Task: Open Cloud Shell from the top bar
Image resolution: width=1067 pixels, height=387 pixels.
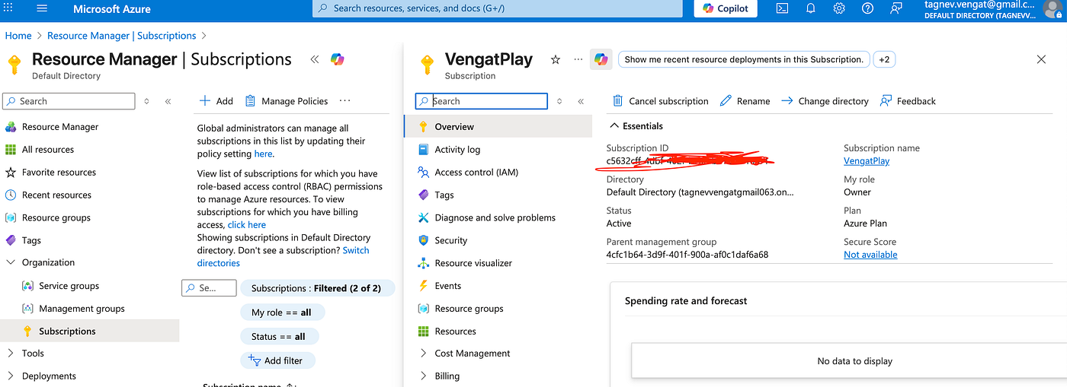Action: [x=783, y=8]
